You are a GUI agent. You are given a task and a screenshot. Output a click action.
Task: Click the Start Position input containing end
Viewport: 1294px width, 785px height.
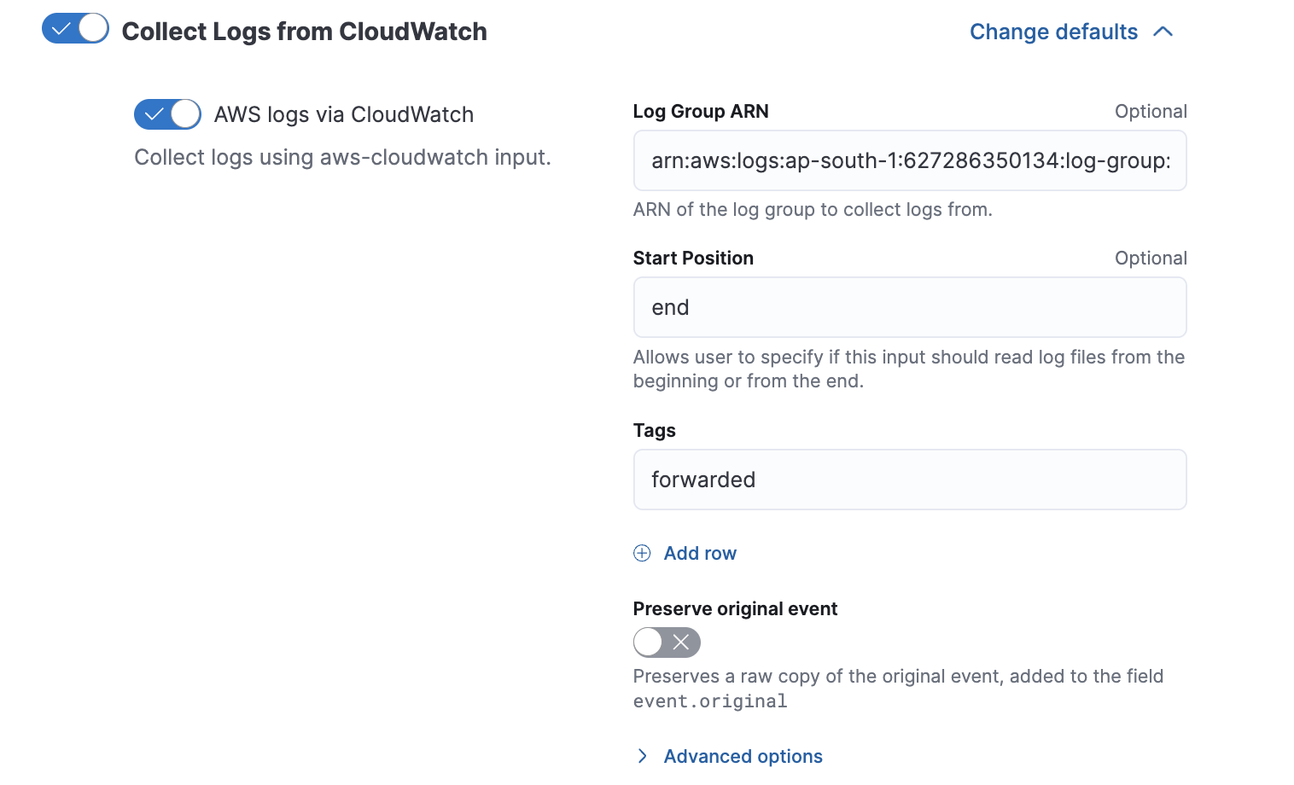[910, 307]
